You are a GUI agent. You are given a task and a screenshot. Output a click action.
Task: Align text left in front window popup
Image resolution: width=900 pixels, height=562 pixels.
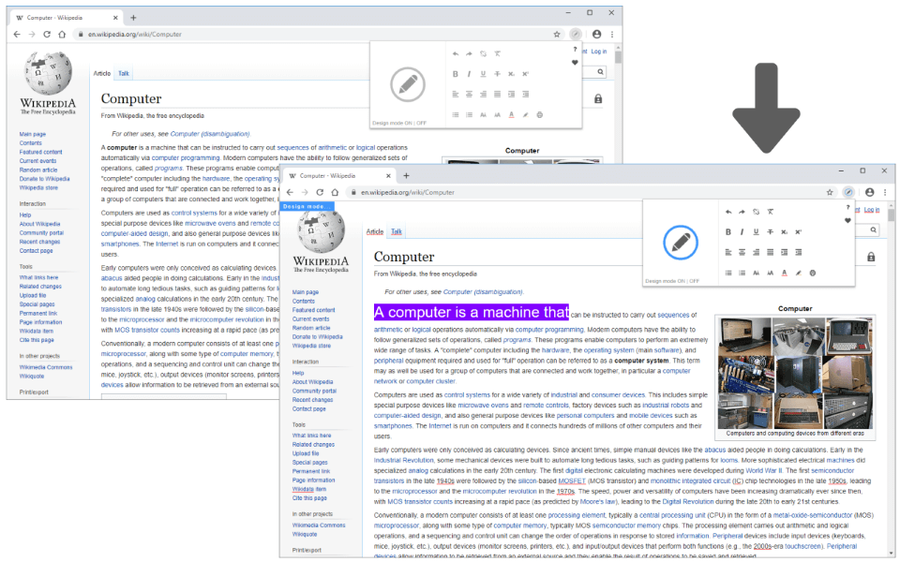[x=727, y=252]
